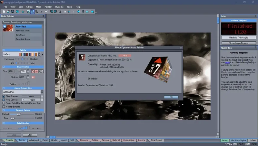Open the Plug-ins menu
This screenshot has height=146, width=258.
(59, 7)
